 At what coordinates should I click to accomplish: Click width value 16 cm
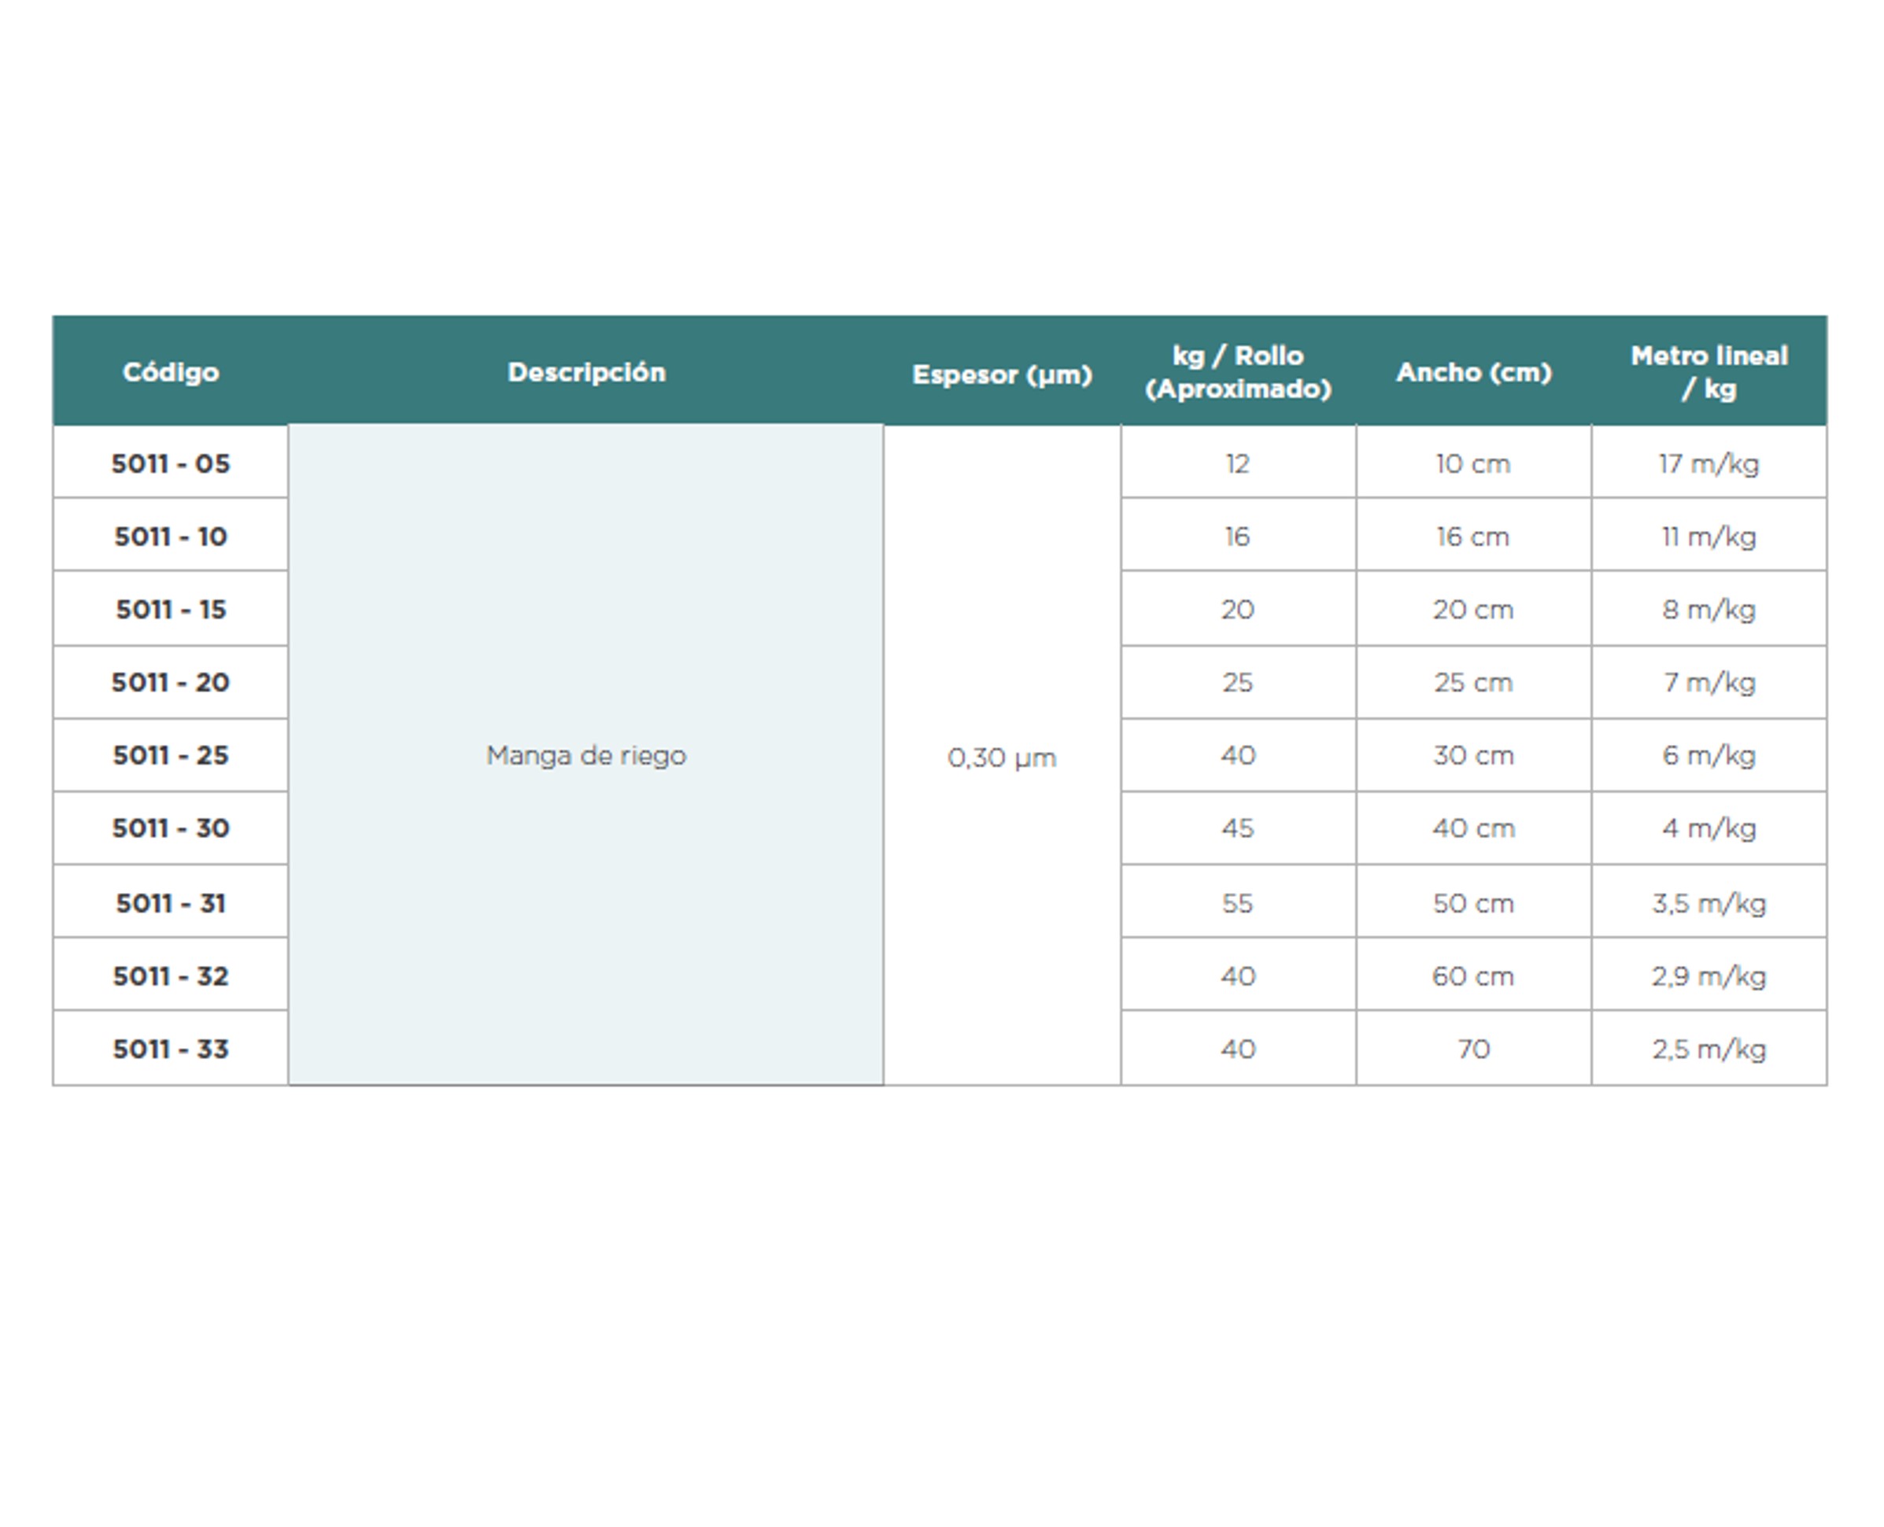[x=1474, y=536]
